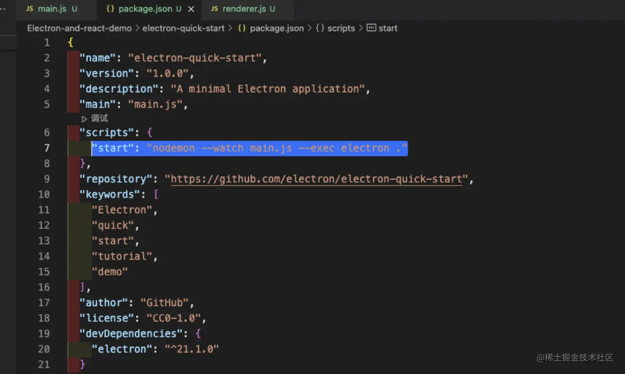This screenshot has height=374, width=625.
Task: Click the "description" key in the editor
Action: click(x=119, y=88)
